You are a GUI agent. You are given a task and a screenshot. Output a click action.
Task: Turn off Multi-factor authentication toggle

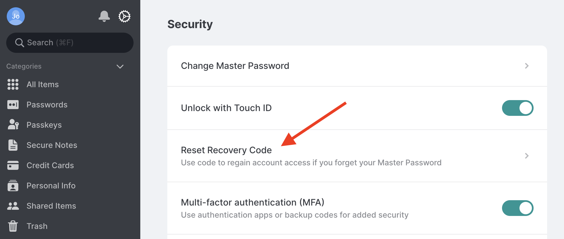pyautogui.click(x=518, y=208)
